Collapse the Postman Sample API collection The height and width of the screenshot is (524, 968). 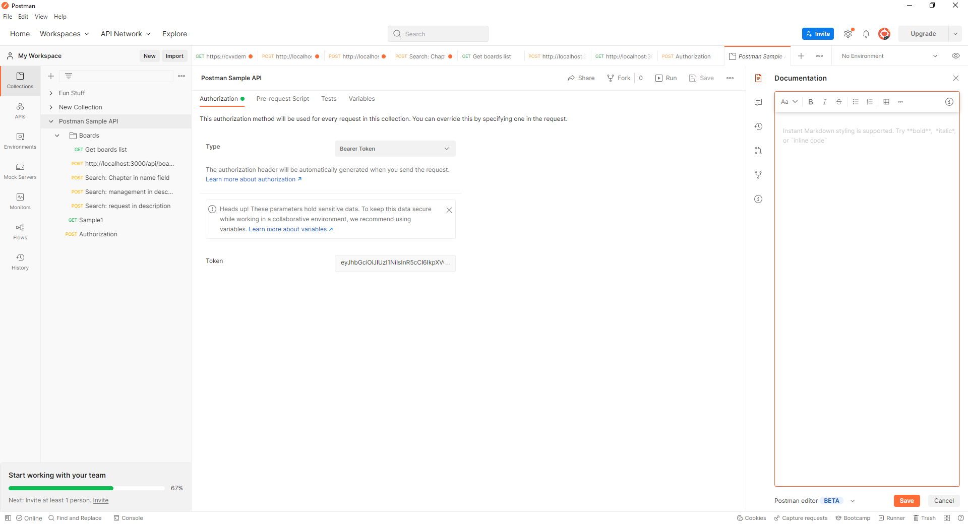pyautogui.click(x=51, y=121)
